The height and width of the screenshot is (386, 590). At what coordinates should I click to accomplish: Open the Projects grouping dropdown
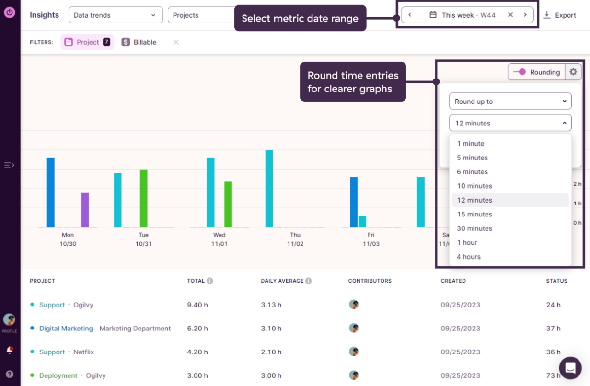[x=201, y=15]
